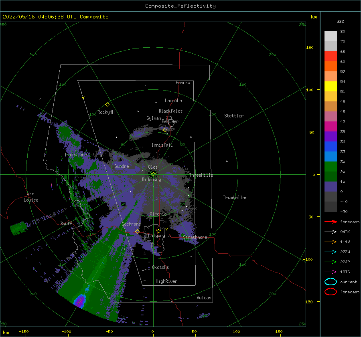Click the Blackfalds city label

click(170, 111)
